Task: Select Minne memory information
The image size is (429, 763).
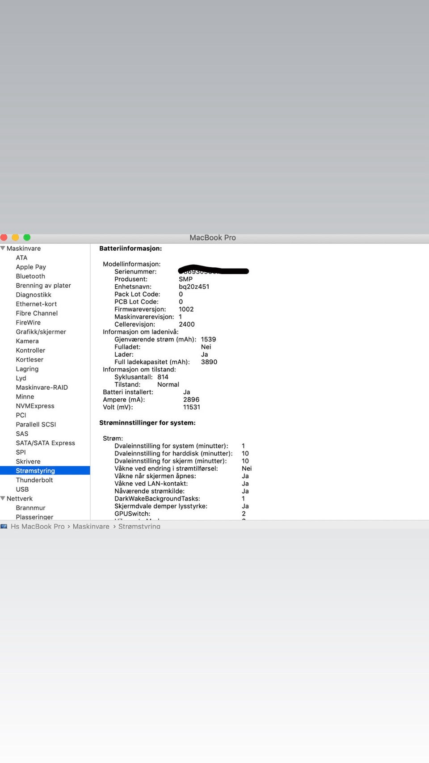Action: pos(25,396)
